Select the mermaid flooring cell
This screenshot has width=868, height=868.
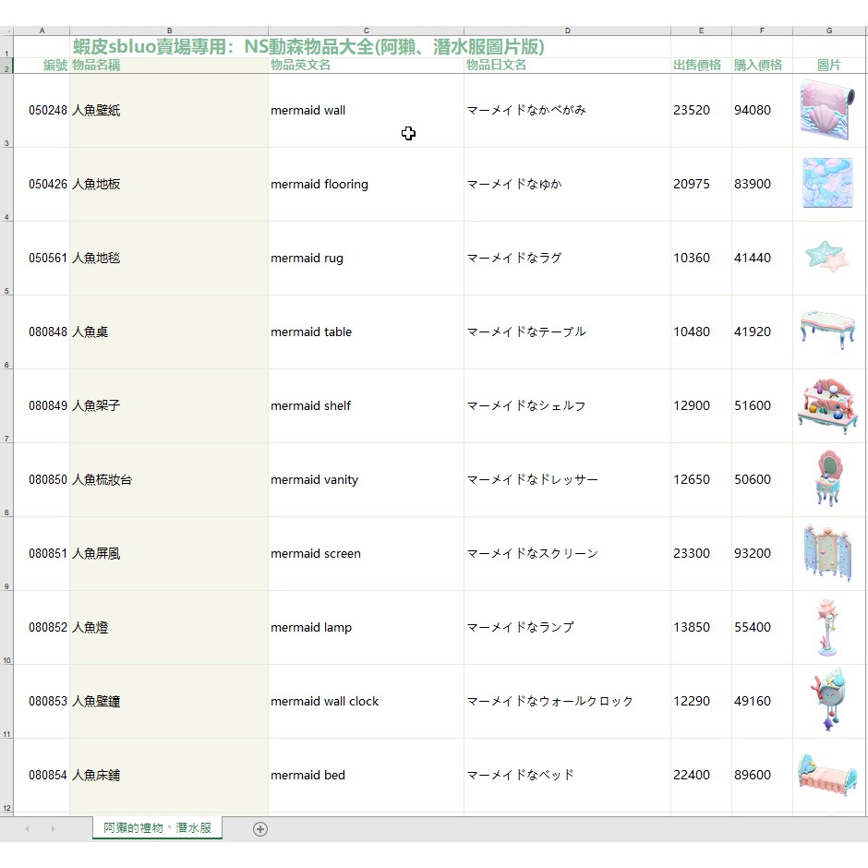366,185
